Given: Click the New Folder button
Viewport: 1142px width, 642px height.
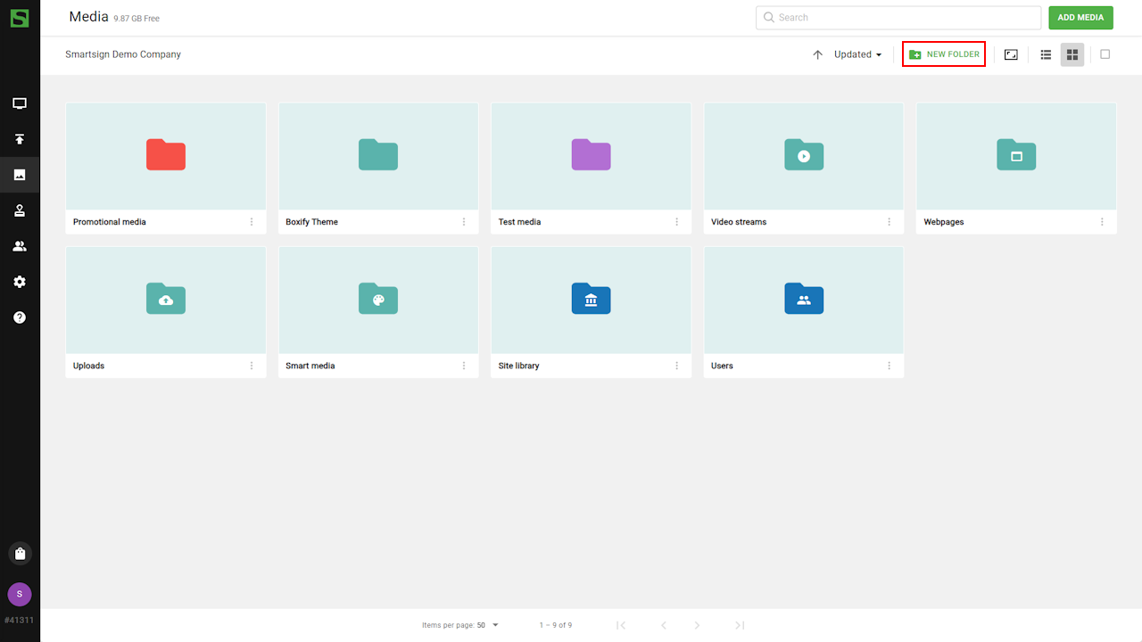Looking at the screenshot, I should coord(944,54).
